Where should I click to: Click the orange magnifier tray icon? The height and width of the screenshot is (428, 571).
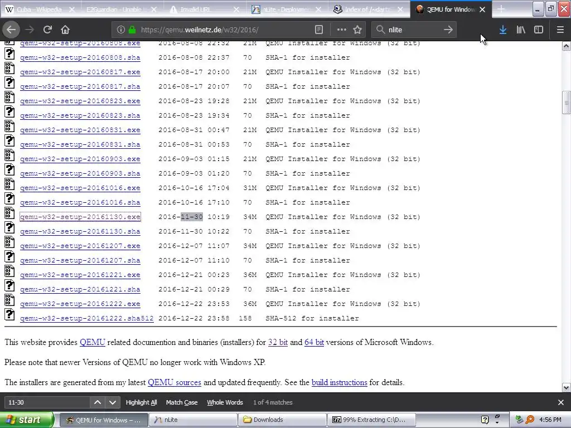(x=530, y=420)
